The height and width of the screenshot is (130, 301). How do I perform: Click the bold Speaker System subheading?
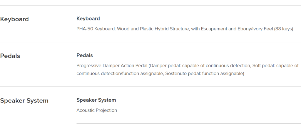tap(96, 100)
